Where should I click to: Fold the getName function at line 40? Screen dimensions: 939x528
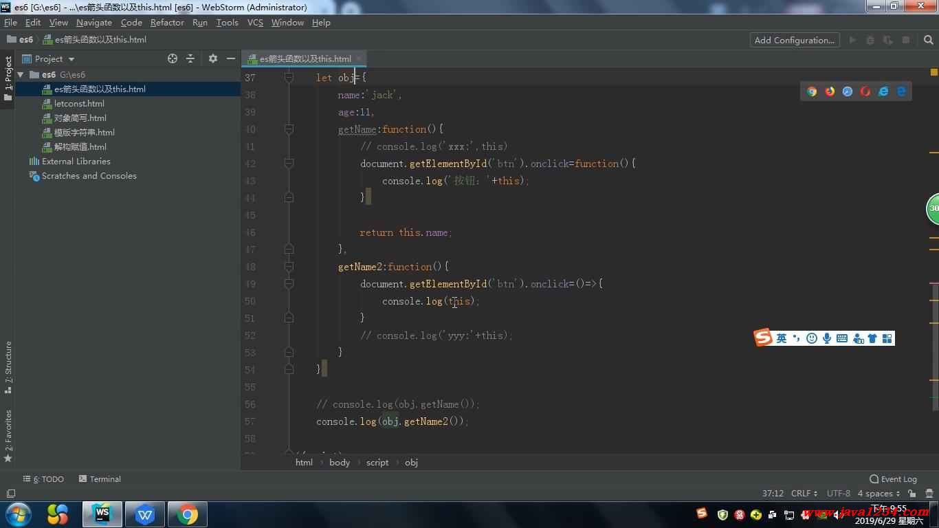coord(289,129)
